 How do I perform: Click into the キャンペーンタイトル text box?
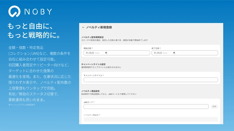151,80
